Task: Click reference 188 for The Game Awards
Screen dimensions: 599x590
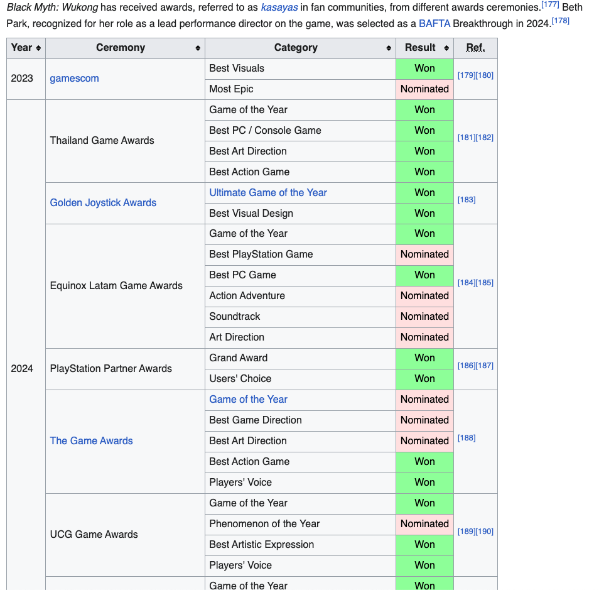Action: [467, 438]
